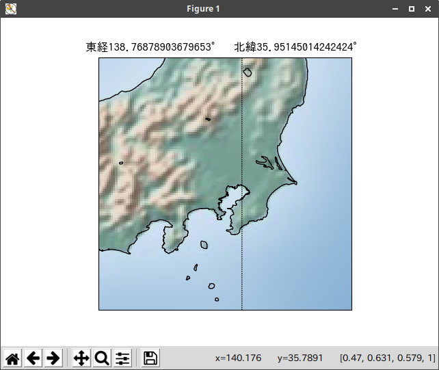Screen dimensions: 439x370
Task: Reset the view with the Home icon
Action: click(12, 358)
